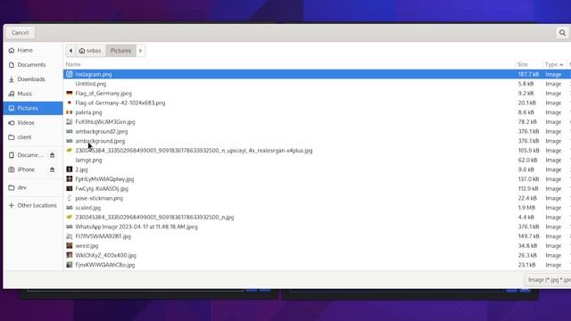Click the 1.9 MB size cell
Viewport: 571px width, 321px height.
coord(526,208)
